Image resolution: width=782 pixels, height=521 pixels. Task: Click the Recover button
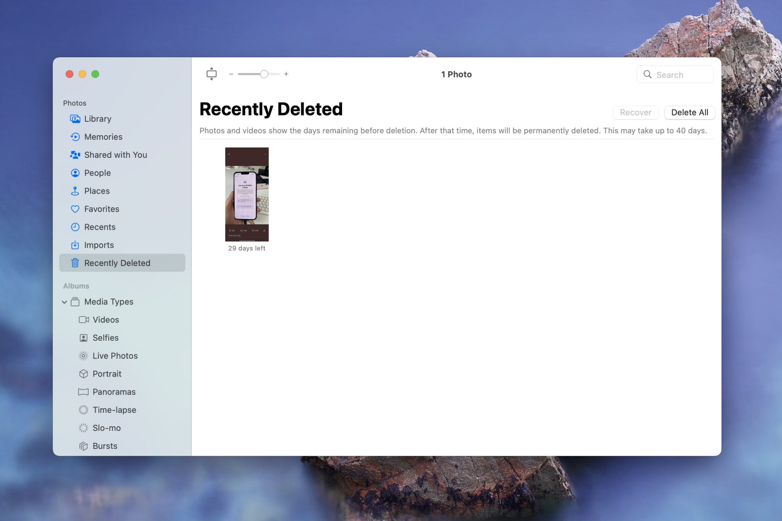(x=635, y=112)
